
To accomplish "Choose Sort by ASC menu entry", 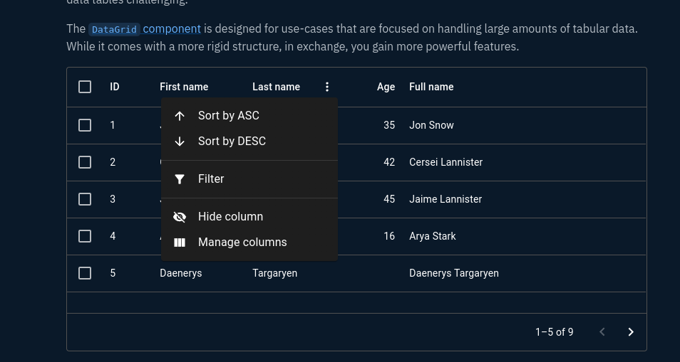I will 249,116.
